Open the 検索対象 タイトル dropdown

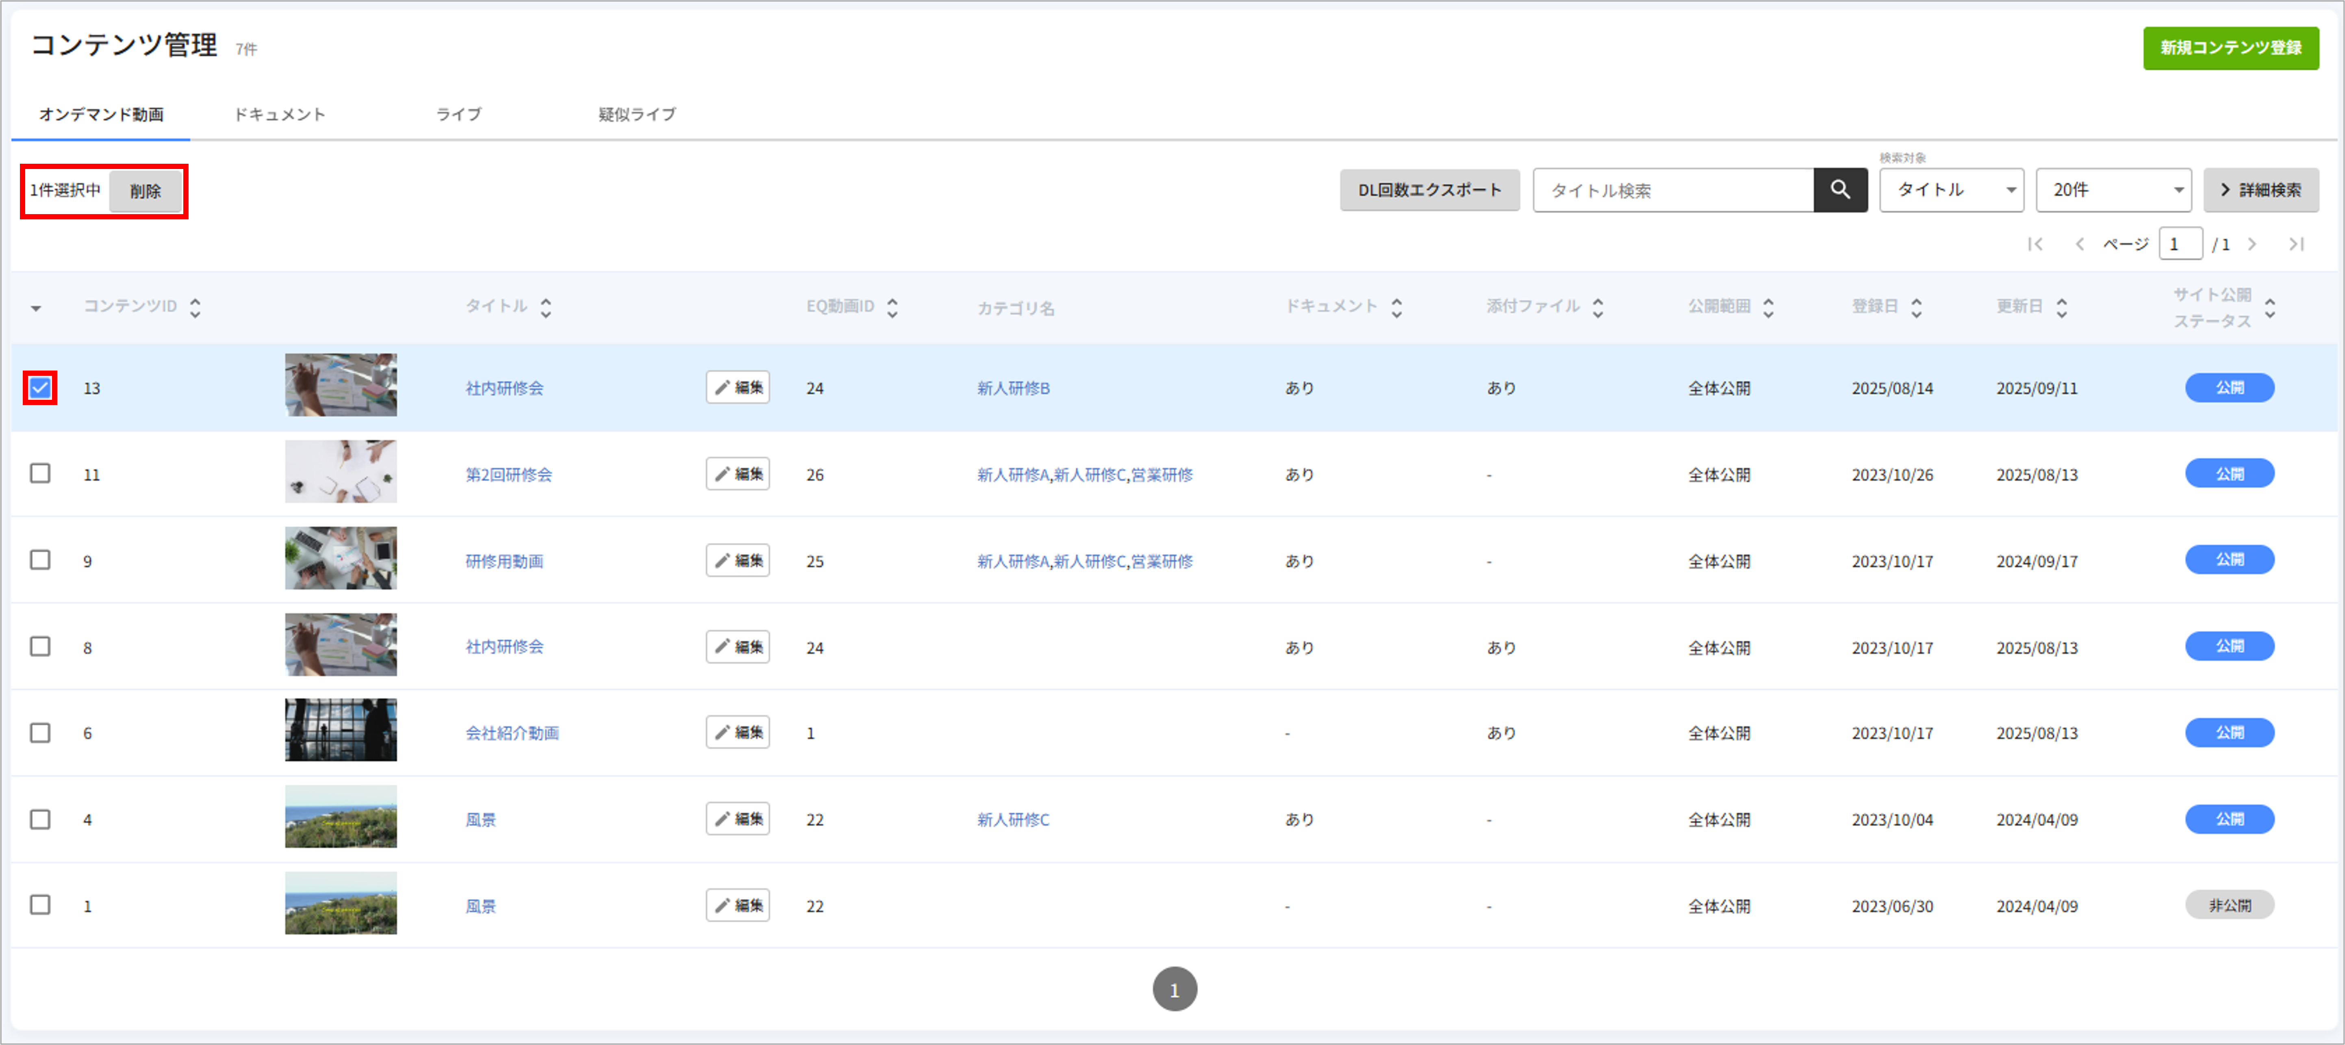coord(1951,189)
